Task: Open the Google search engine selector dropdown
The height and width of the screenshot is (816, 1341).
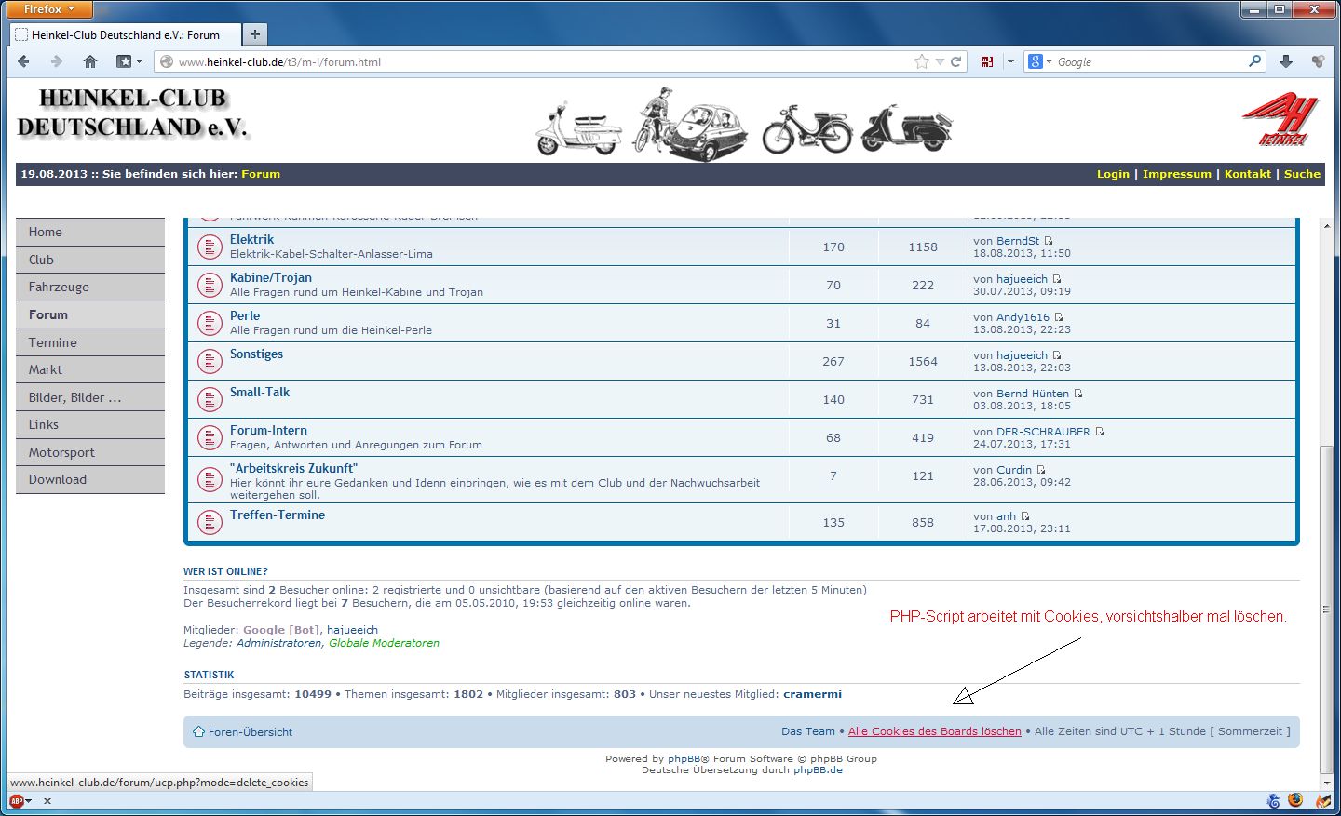Action: coord(1039,61)
